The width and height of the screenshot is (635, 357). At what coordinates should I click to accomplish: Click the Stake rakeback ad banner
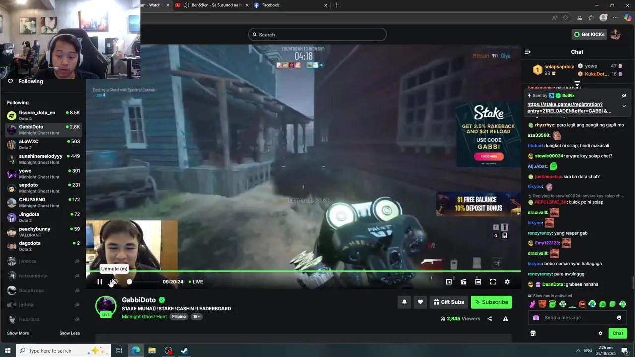[489, 134]
